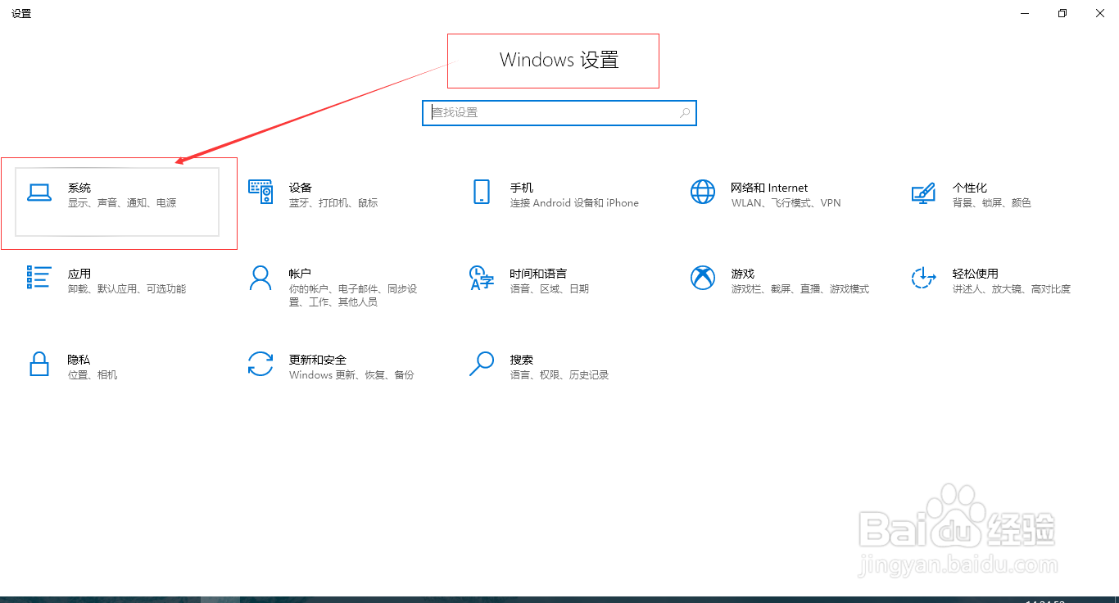
Task: Open the Search magnifier category icon
Action: 482,364
